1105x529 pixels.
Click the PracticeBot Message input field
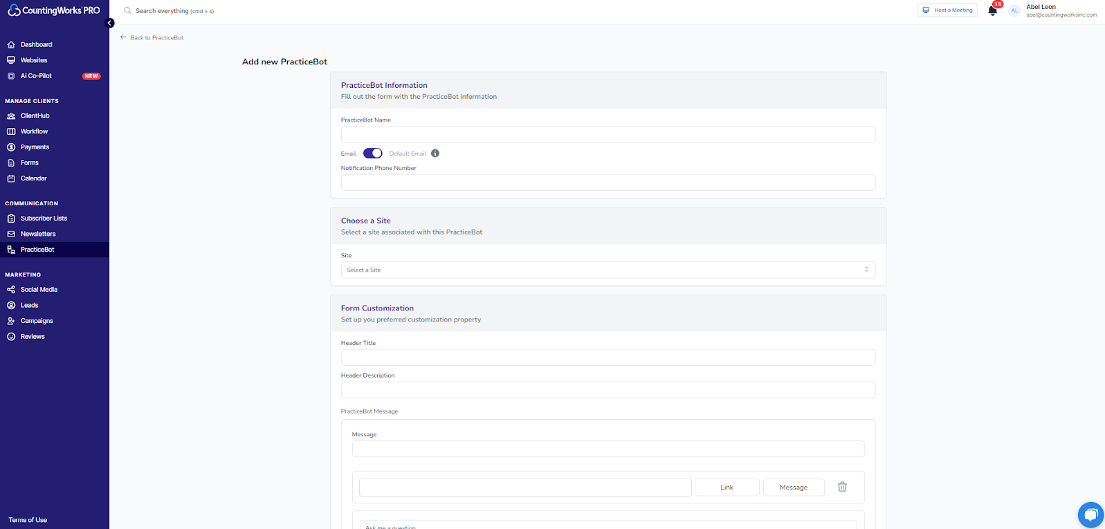point(608,449)
